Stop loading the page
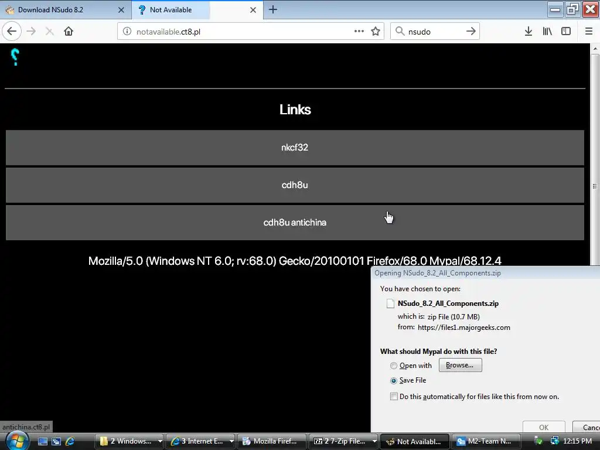 (x=49, y=32)
